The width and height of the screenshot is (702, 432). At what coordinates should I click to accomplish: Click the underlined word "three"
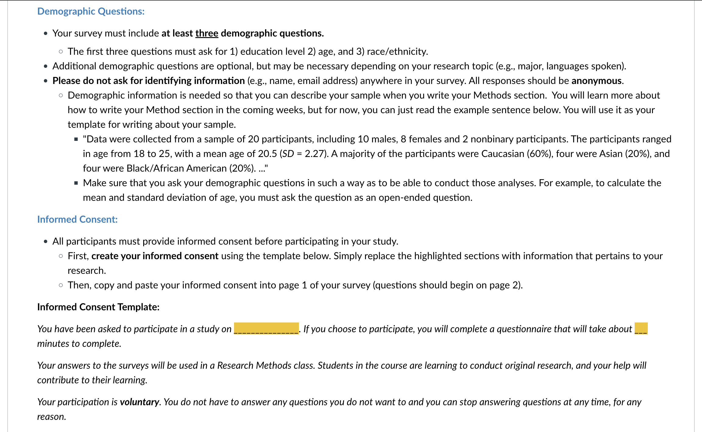coord(207,33)
